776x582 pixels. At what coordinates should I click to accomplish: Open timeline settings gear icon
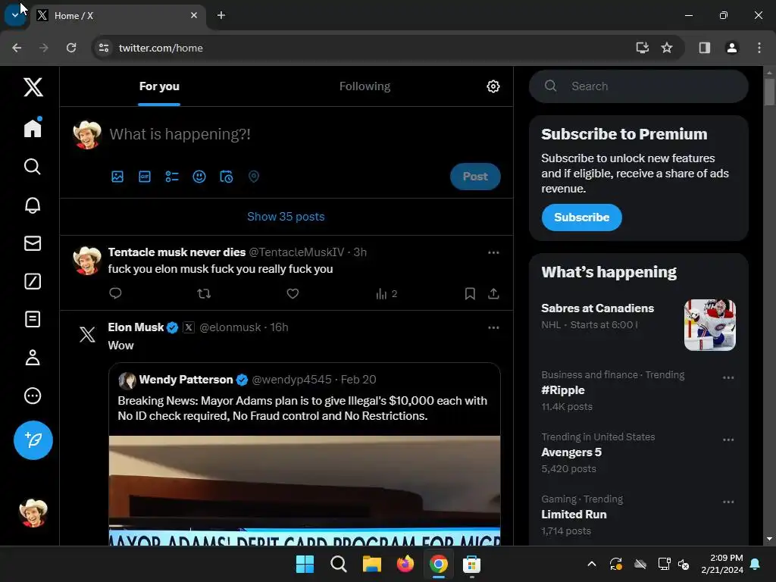click(x=493, y=86)
